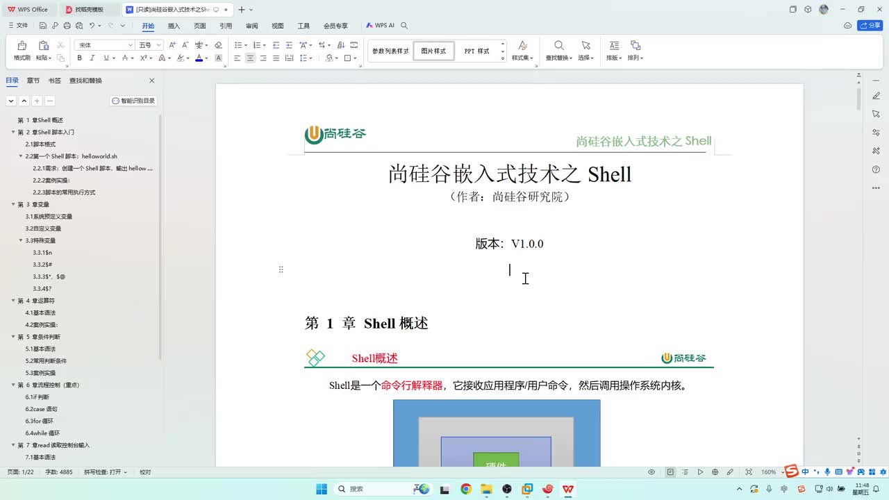Toggle italic formatting

[x=92, y=58]
